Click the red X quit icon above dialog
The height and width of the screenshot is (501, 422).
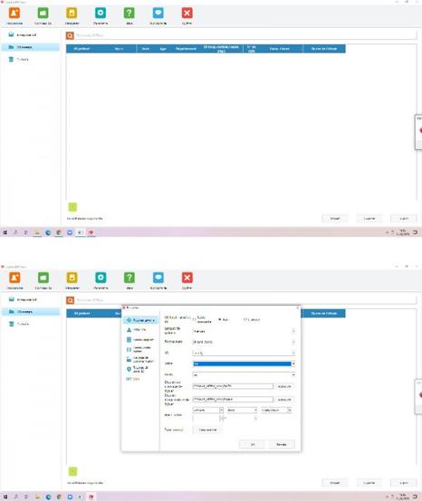pyautogui.click(x=187, y=278)
